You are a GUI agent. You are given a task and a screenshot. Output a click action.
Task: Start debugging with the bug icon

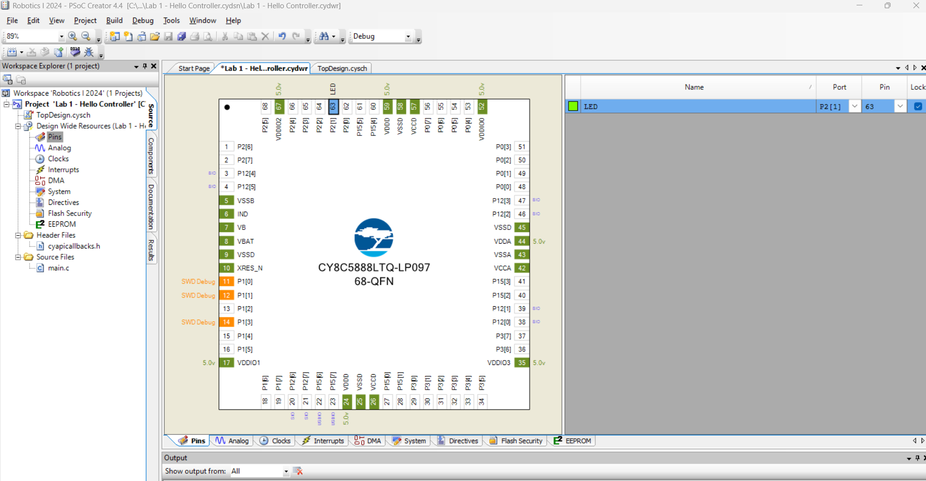coord(89,52)
